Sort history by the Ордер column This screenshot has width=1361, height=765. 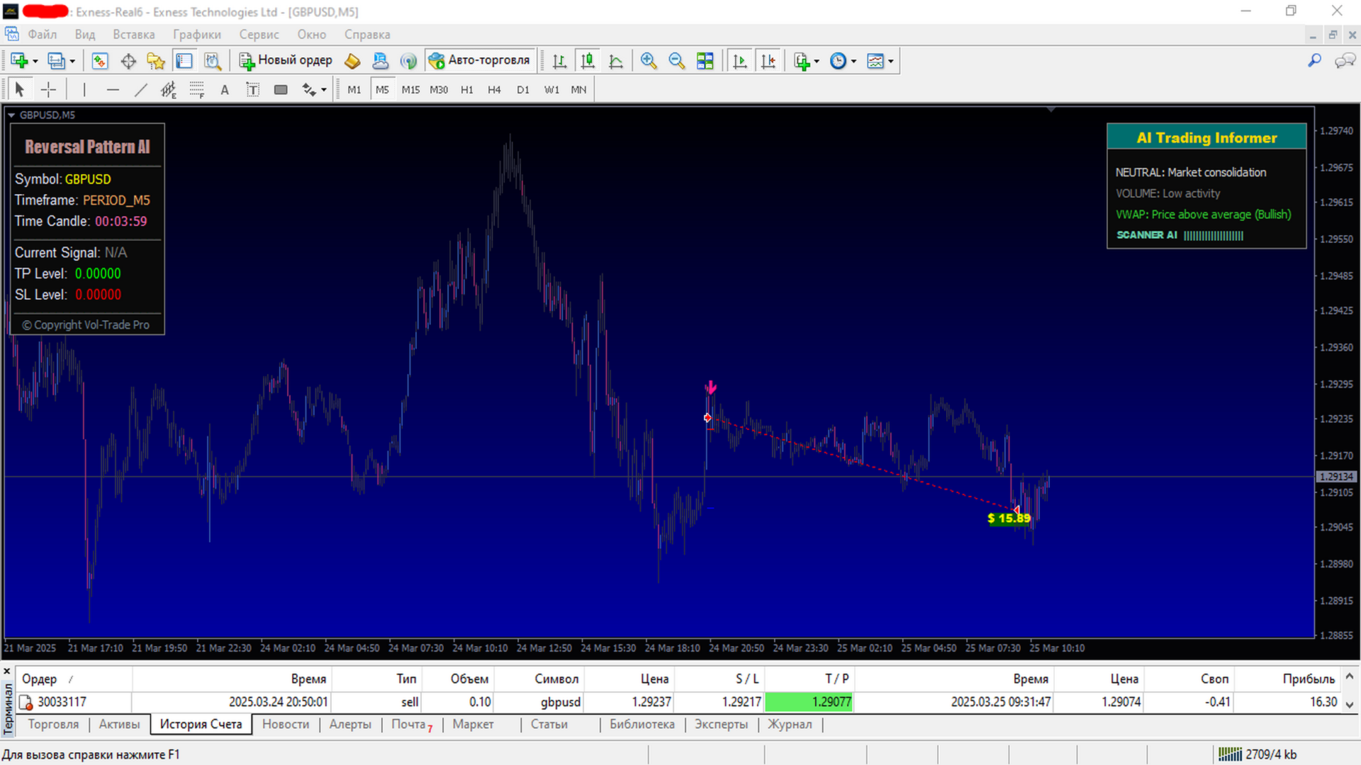[39, 679]
